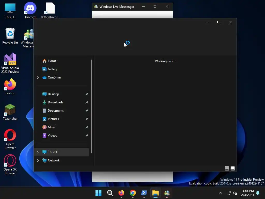
Task: Open the notifications bell
Action: click(x=258, y=193)
